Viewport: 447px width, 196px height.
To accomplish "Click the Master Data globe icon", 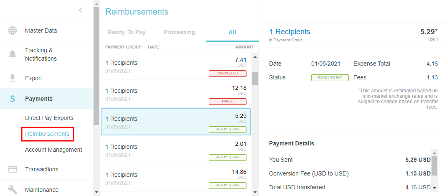I will pos(13,31).
